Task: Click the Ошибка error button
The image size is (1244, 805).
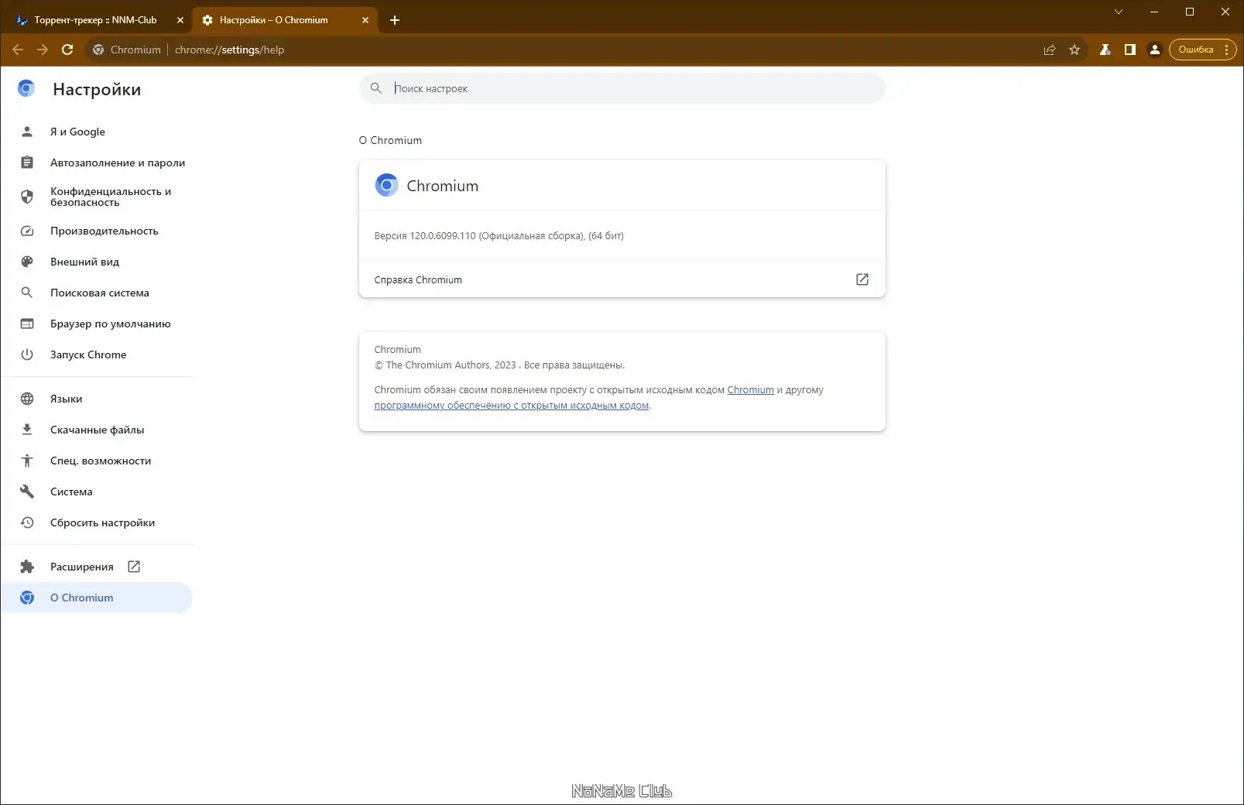Action: coord(1202,50)
